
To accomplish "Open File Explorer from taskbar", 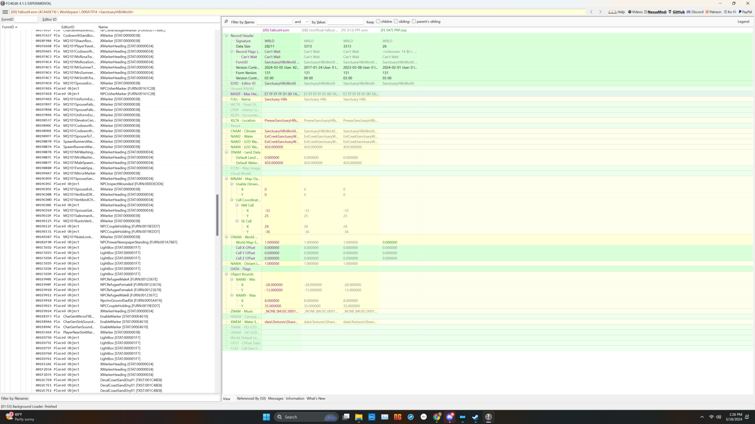I will pyautogui.click(x=359, y=417).
